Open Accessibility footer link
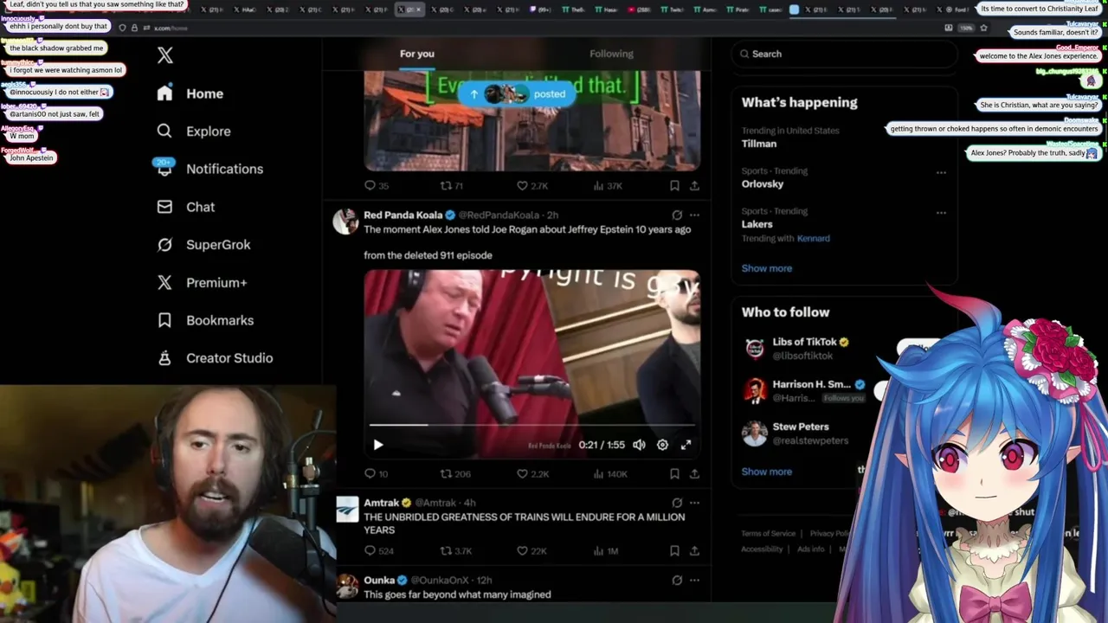The image size is (1108, 623). (x=762, y=549)
